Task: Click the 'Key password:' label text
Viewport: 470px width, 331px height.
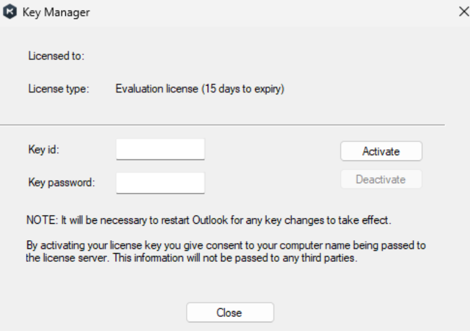Action: point(62,183)
